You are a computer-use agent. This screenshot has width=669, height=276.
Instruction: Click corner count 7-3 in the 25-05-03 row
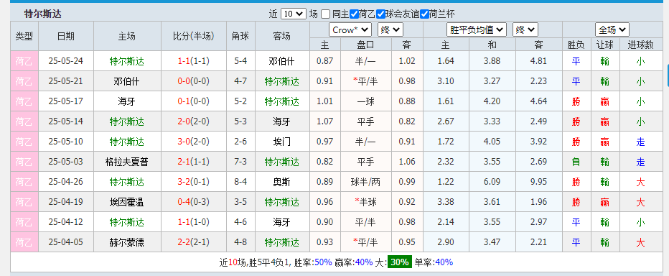tap(240, 162)
